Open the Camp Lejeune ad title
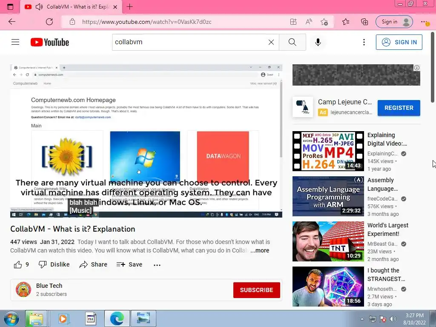Screen dimensions: 436x327 345,102
